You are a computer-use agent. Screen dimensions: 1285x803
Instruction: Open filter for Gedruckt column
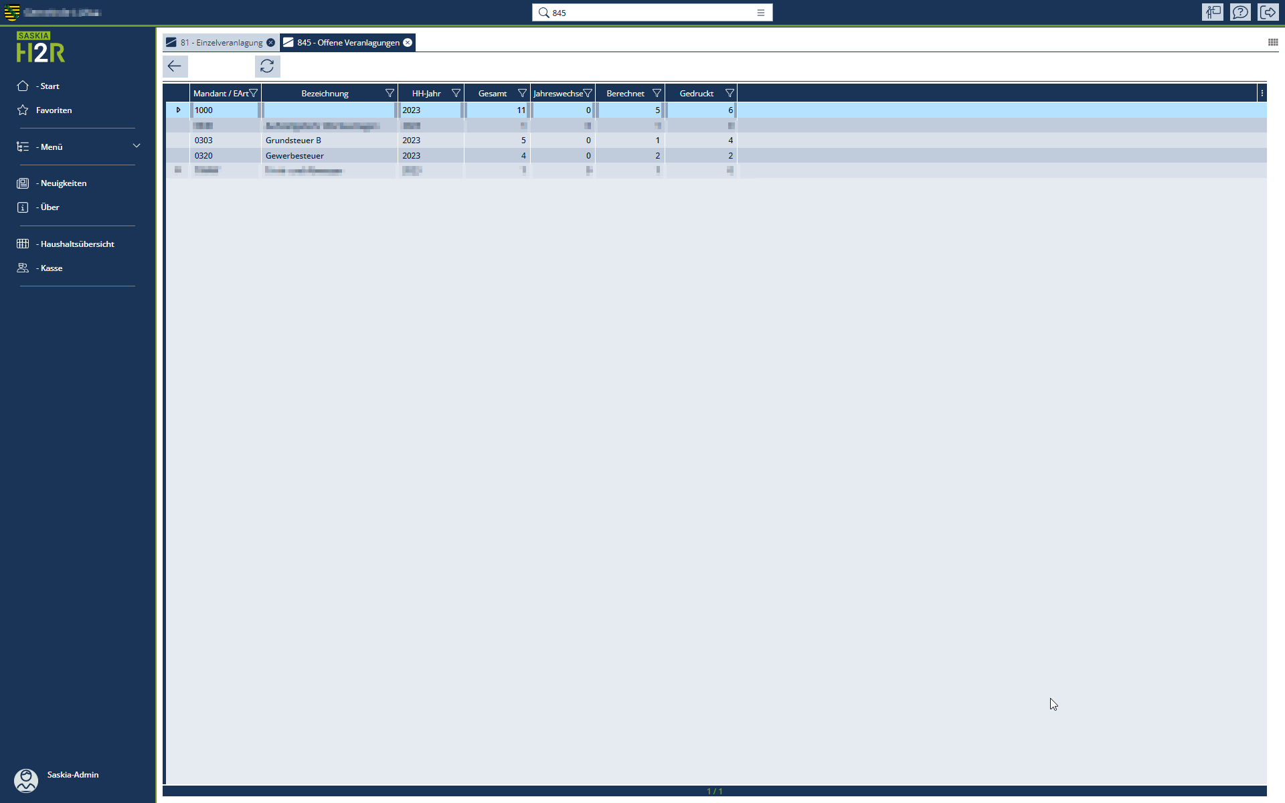tap(730, 94)
